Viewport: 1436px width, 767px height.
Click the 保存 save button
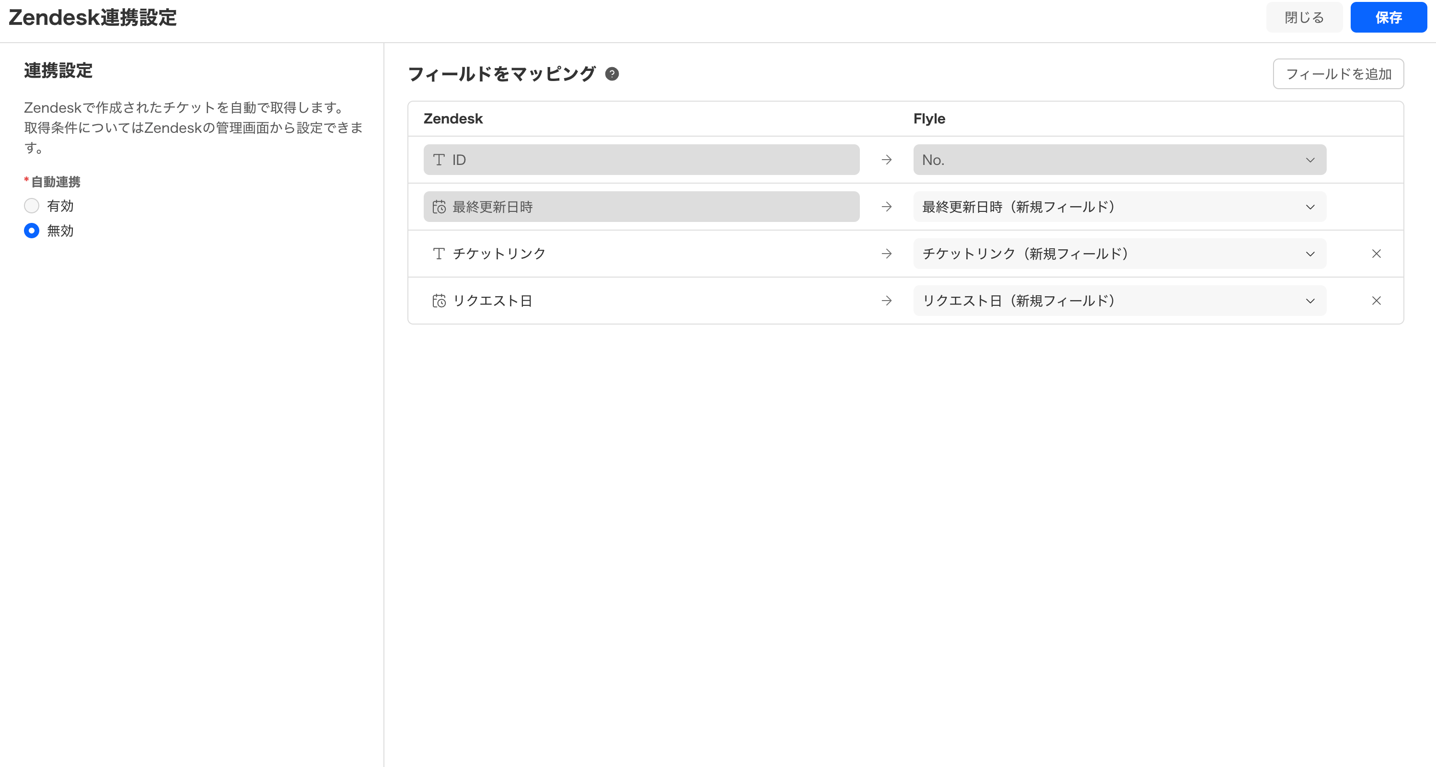coord(1388,17)
